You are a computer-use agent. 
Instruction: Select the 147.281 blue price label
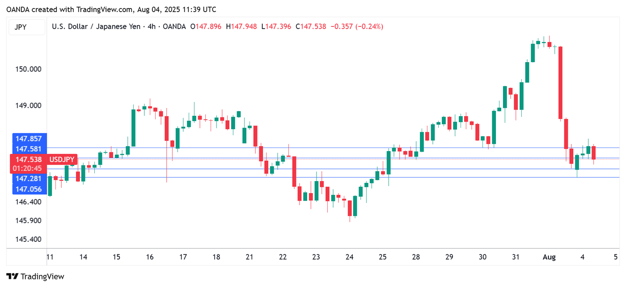click(x=28, y=178)
